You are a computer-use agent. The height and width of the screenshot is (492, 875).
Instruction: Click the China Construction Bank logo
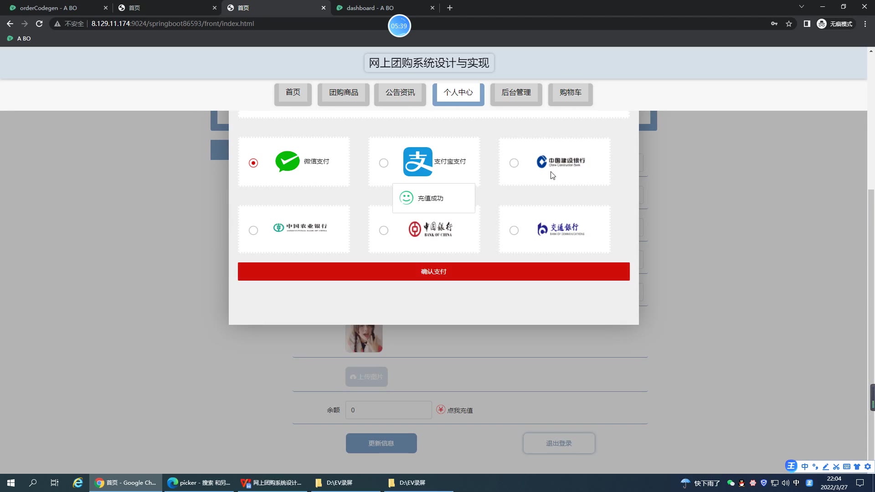click(561, 162)
